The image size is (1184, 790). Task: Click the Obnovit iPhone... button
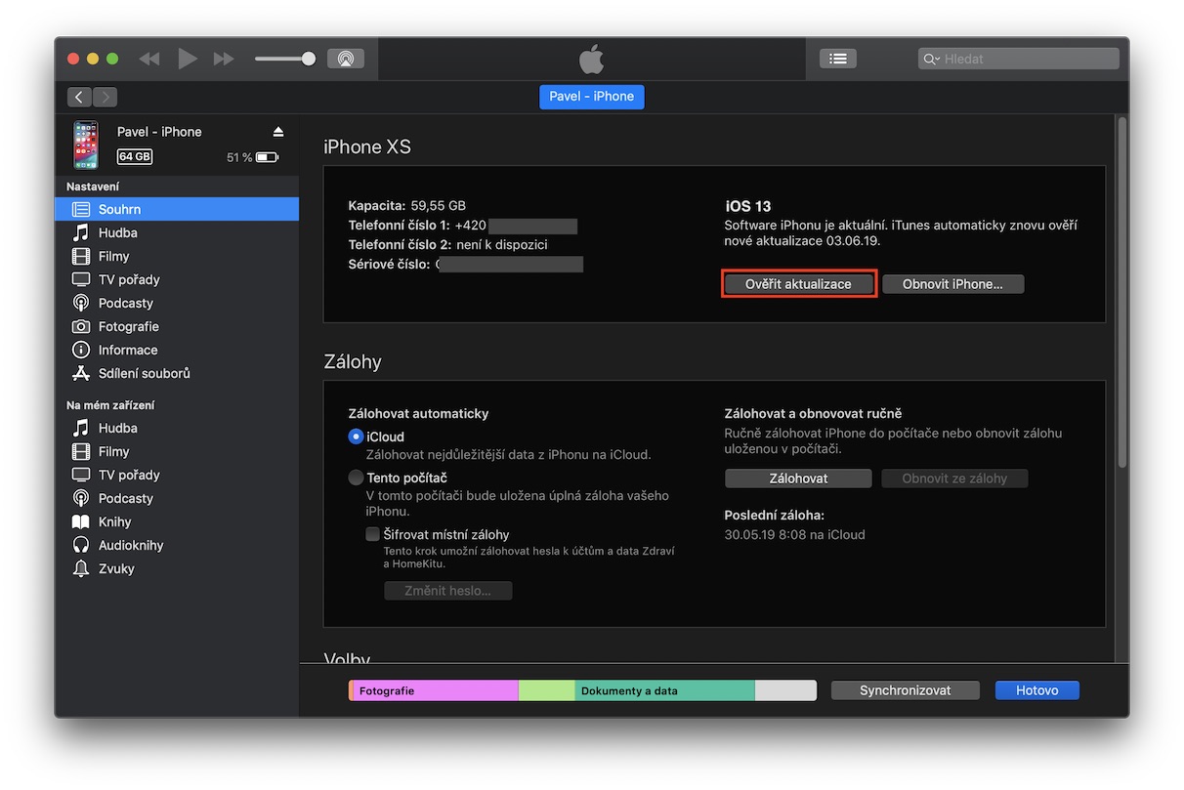(952, 284)
